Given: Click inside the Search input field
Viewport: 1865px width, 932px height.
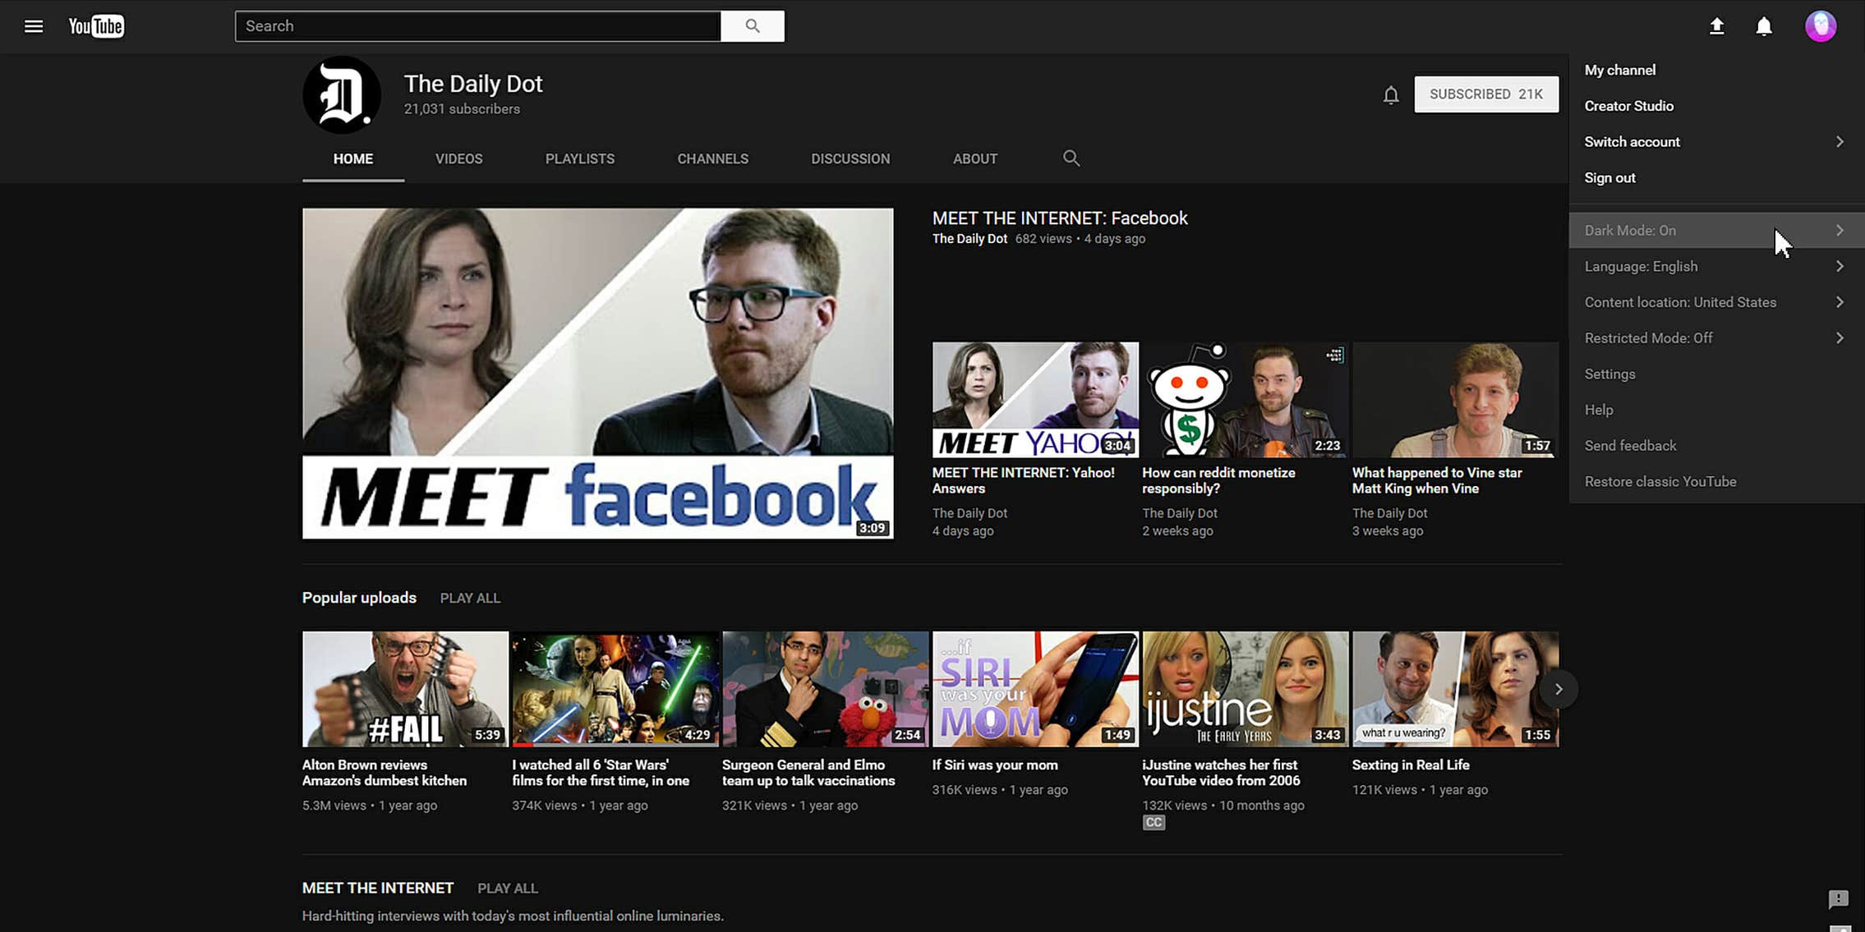Looking at the screenshot, I should click(x=478, y=26).
